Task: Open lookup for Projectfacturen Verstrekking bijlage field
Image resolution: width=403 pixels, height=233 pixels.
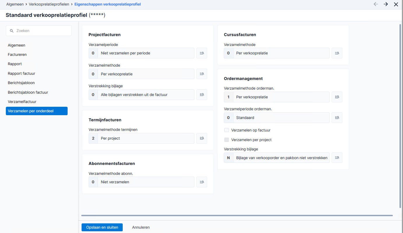Action: 202,95
